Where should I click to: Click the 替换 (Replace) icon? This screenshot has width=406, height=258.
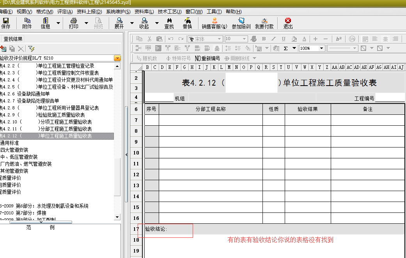(x=187, y=23)
